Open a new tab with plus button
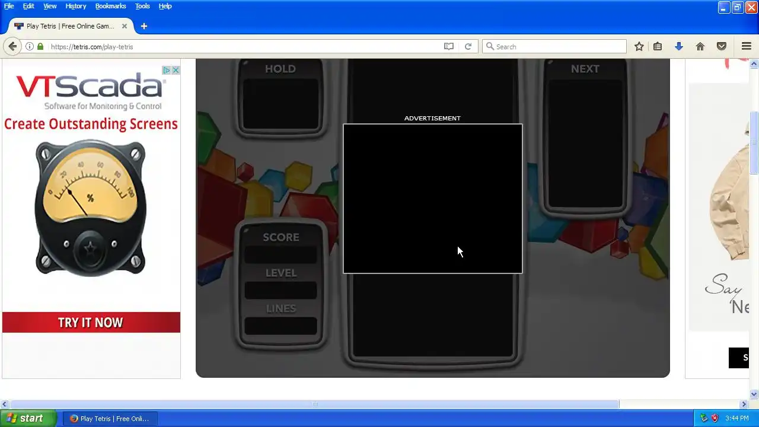This screenshot has width=759, height=427. point(143,26)
